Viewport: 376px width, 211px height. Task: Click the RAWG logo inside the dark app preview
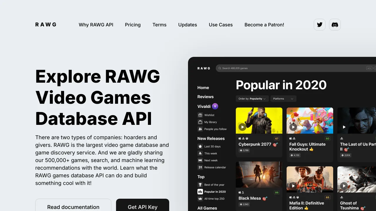(204, 68)
